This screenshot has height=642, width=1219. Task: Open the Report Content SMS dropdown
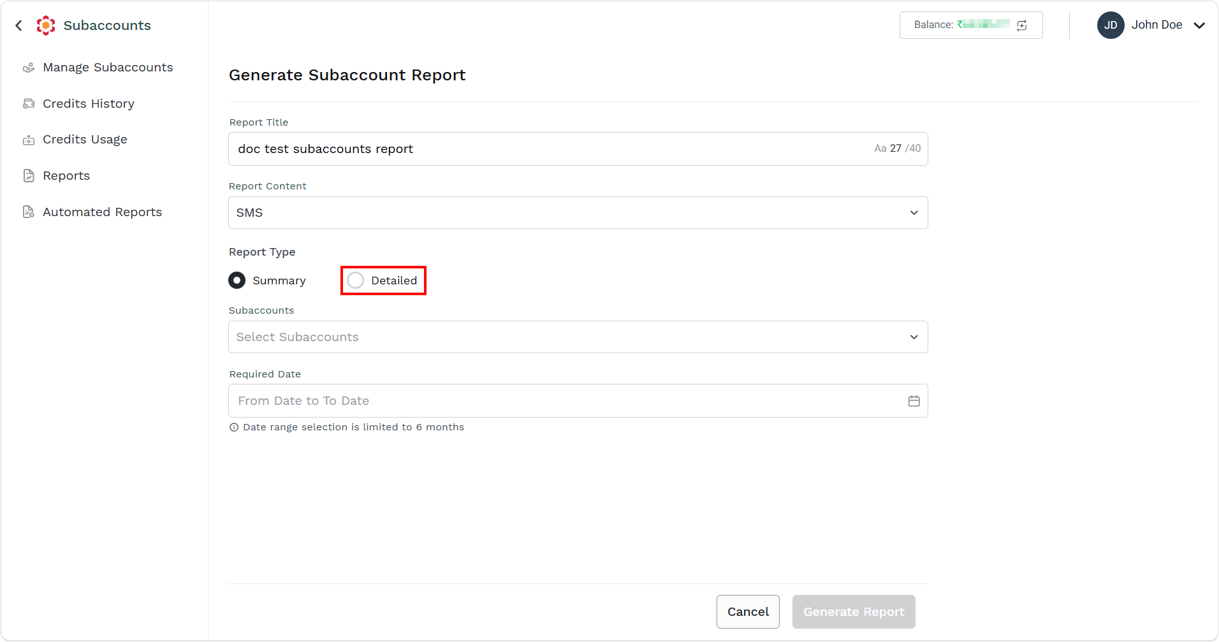pos(578,213)
